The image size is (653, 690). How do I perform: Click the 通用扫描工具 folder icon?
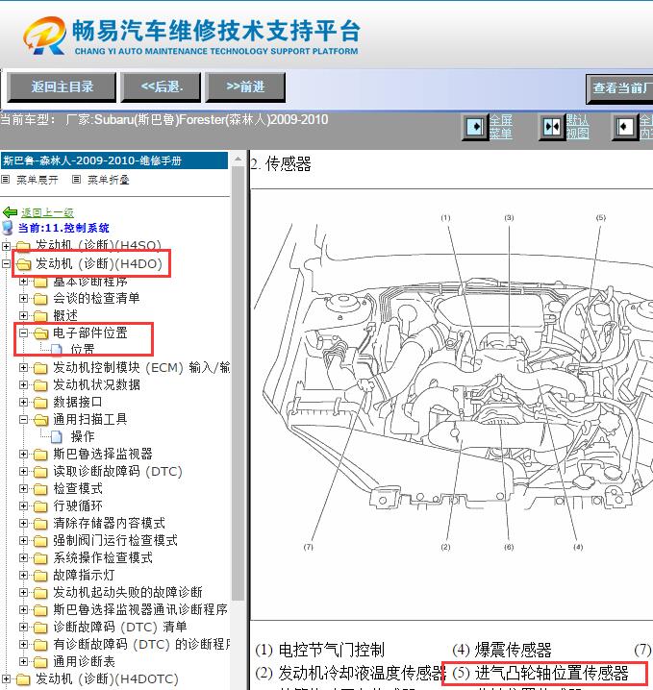[41, 420]
